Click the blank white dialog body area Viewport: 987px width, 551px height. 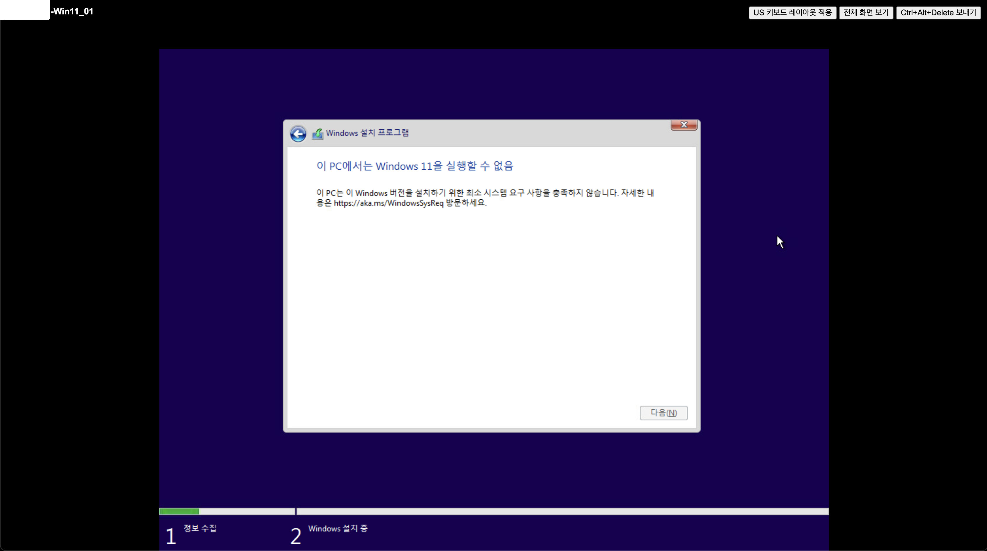pyautogui.click(x=491, y=307)
